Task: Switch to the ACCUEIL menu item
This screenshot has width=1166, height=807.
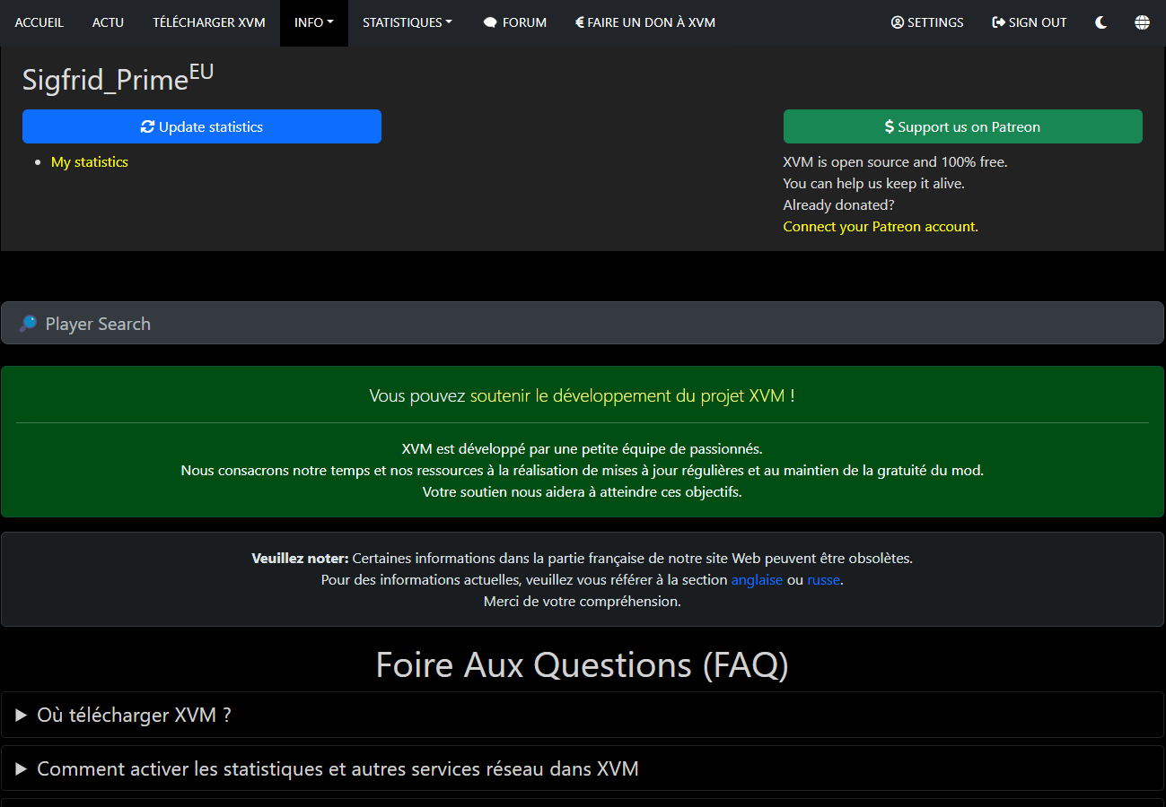Action: 39,22
